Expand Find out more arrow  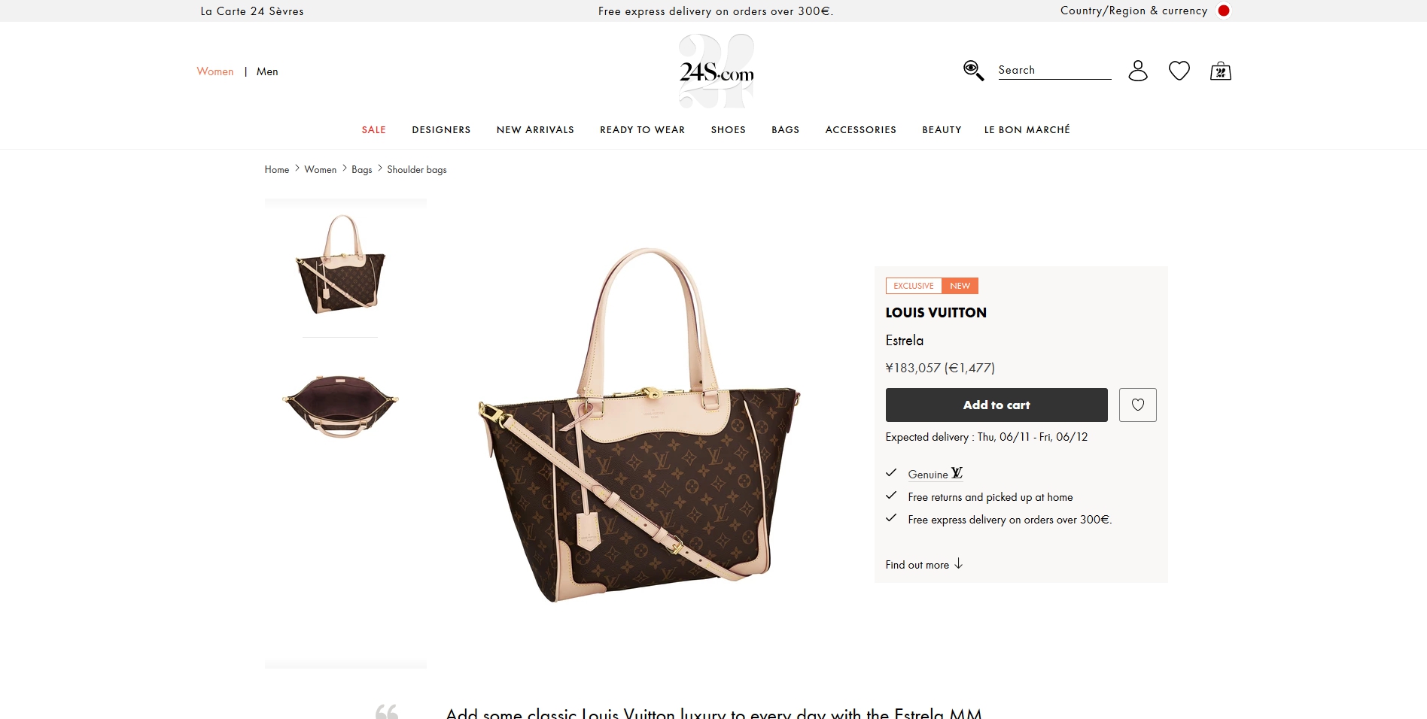tap(958, 564)
